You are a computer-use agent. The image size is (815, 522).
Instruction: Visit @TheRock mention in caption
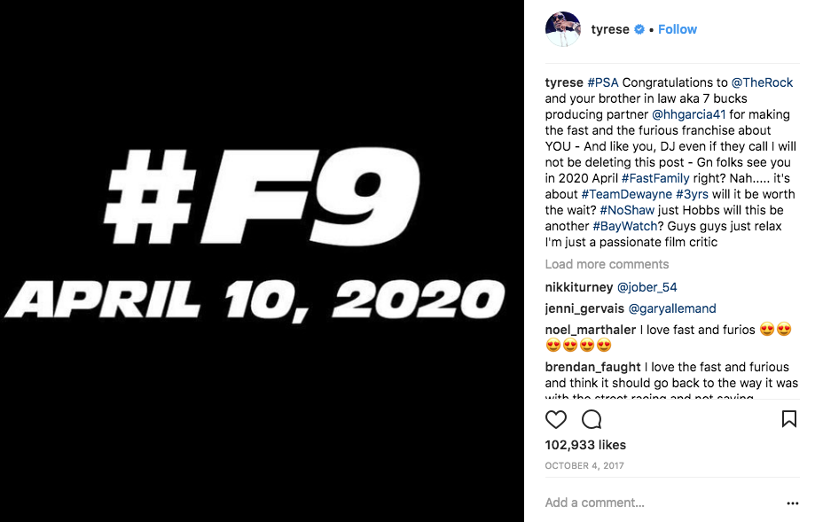[x=762, y=82]
